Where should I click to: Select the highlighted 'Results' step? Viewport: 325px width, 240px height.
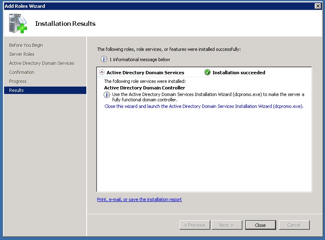tap(45, 90)
